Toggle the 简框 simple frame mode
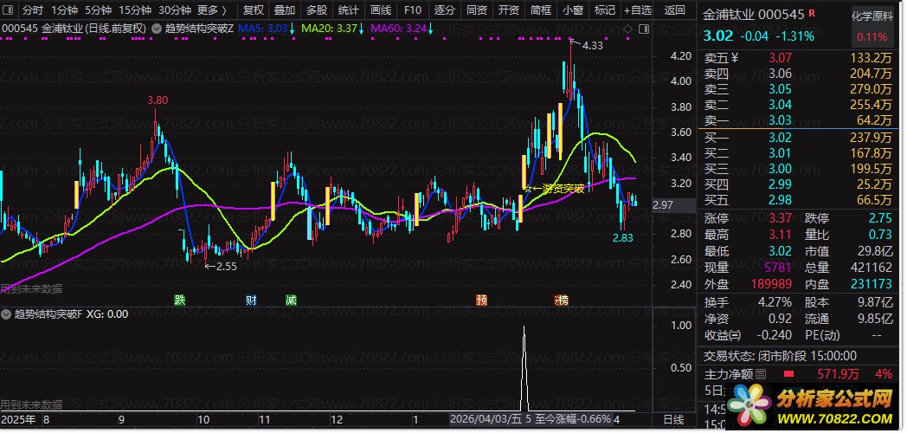The width and height of the screenshot is (907, 433). point(540,10)
